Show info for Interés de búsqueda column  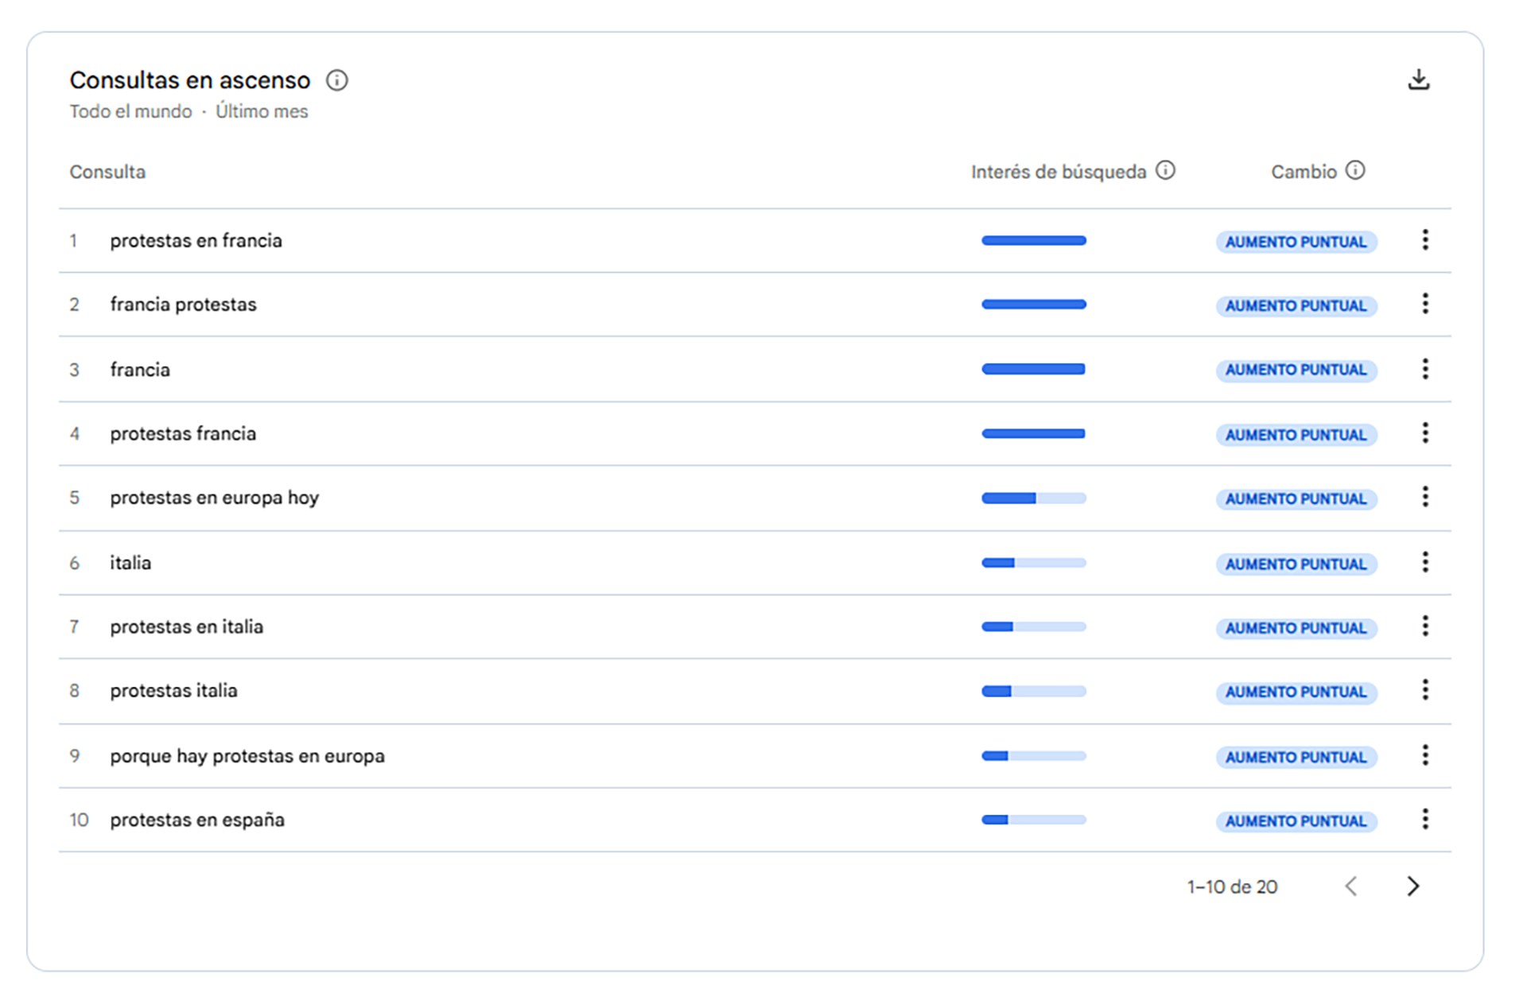(1165, 170)
